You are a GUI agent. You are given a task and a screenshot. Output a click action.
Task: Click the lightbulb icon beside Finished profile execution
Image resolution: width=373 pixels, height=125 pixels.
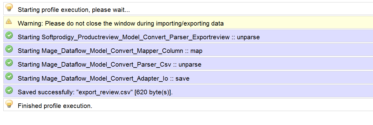point(9,104)
